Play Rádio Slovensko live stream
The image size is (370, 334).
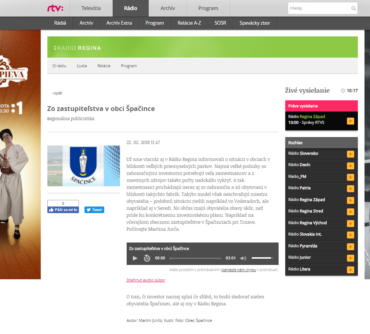[x=350, y=154]
